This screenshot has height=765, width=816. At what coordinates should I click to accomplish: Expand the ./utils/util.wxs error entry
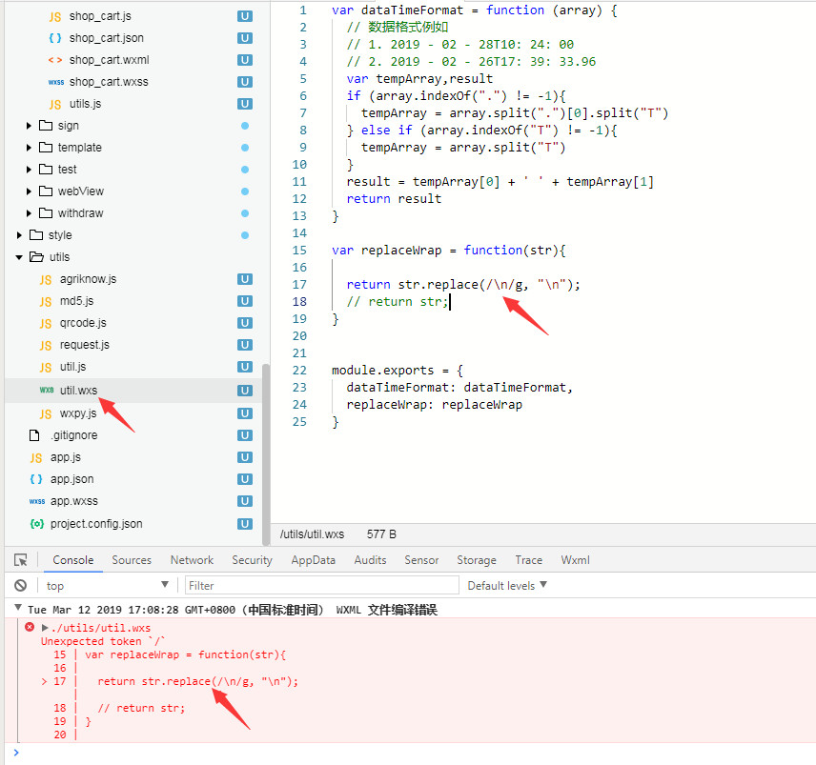click(44, 628)
